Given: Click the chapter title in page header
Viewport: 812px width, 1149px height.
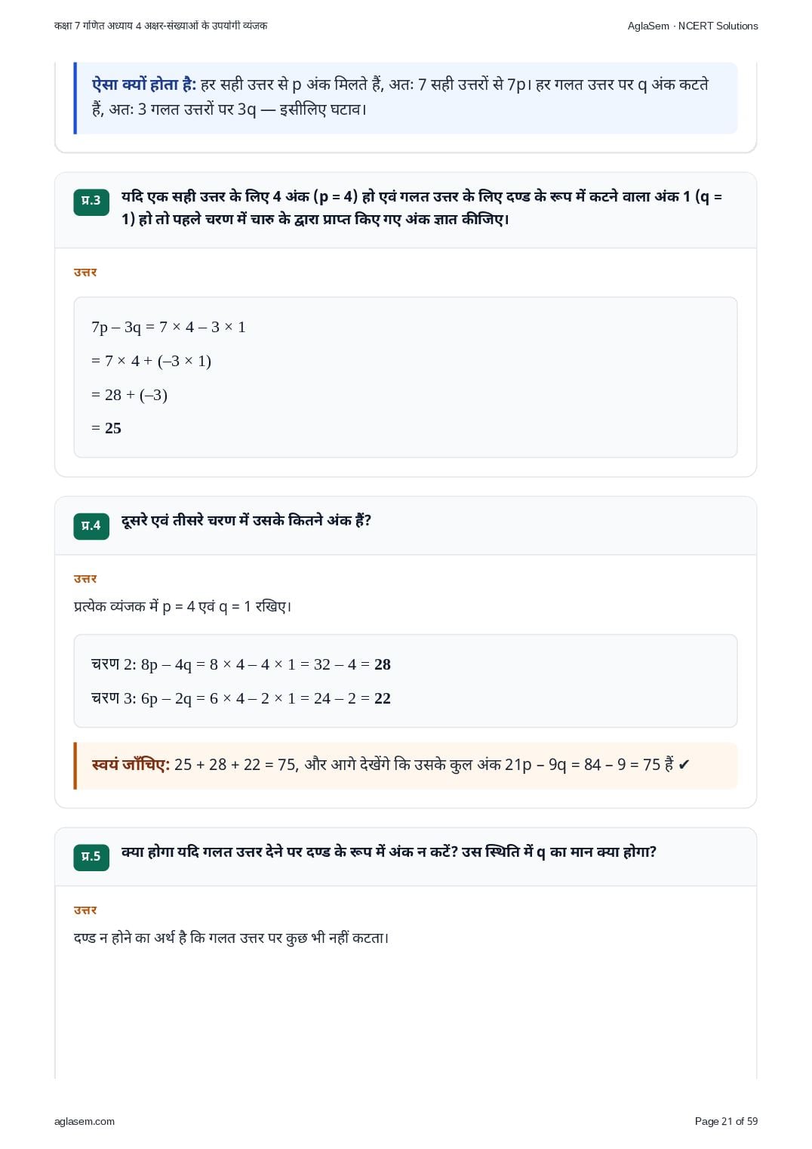Looking at the screenshot, I should (x=161, y=26).
